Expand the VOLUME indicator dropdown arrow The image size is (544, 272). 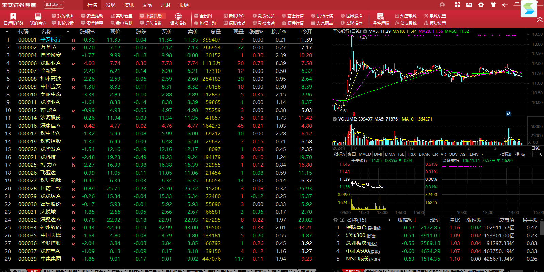335,119
